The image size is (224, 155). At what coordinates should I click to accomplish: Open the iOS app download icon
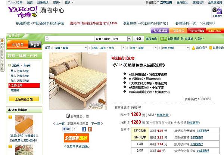coord(217,12)
